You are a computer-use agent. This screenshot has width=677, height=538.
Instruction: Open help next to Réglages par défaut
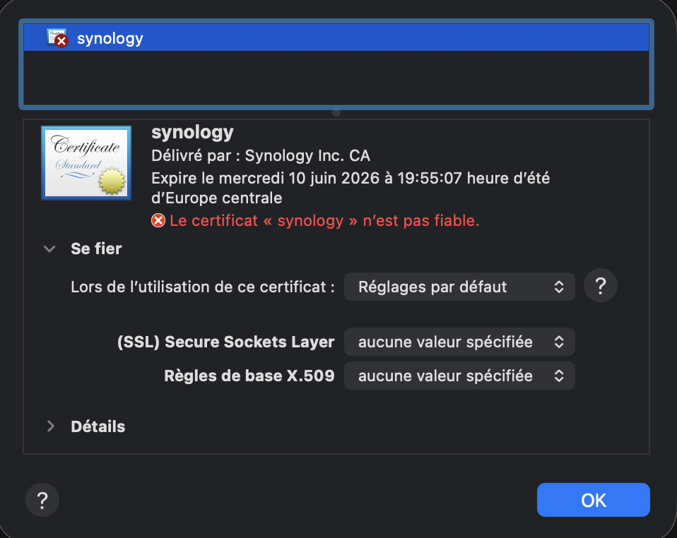(x=601, y=286)
